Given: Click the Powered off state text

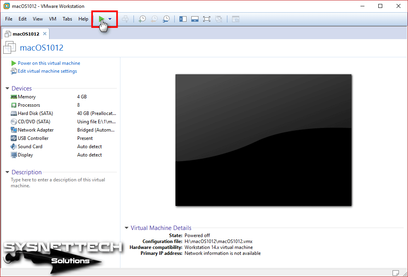Looking at the screenshot, I should [x=197, y=236].
